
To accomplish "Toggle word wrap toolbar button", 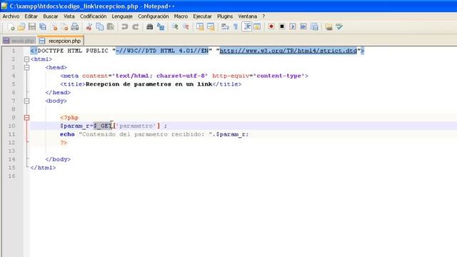I will coord(225,27).
